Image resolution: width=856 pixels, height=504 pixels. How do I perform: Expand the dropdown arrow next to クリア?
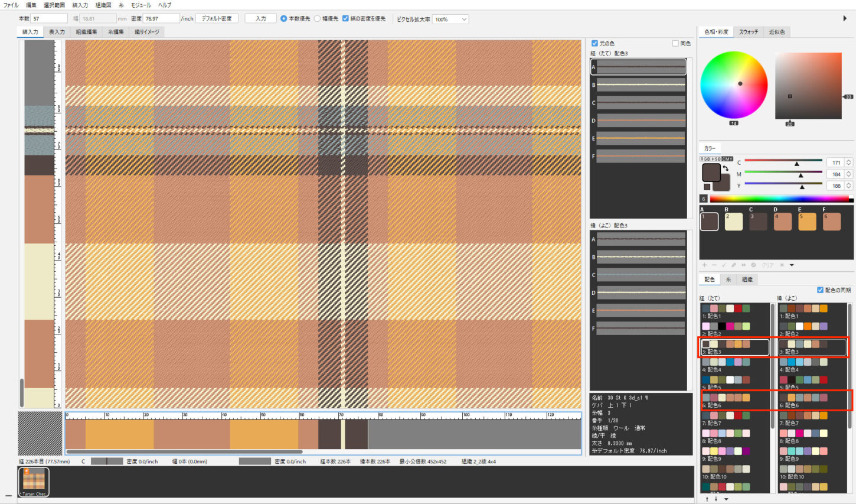(792, 265)
